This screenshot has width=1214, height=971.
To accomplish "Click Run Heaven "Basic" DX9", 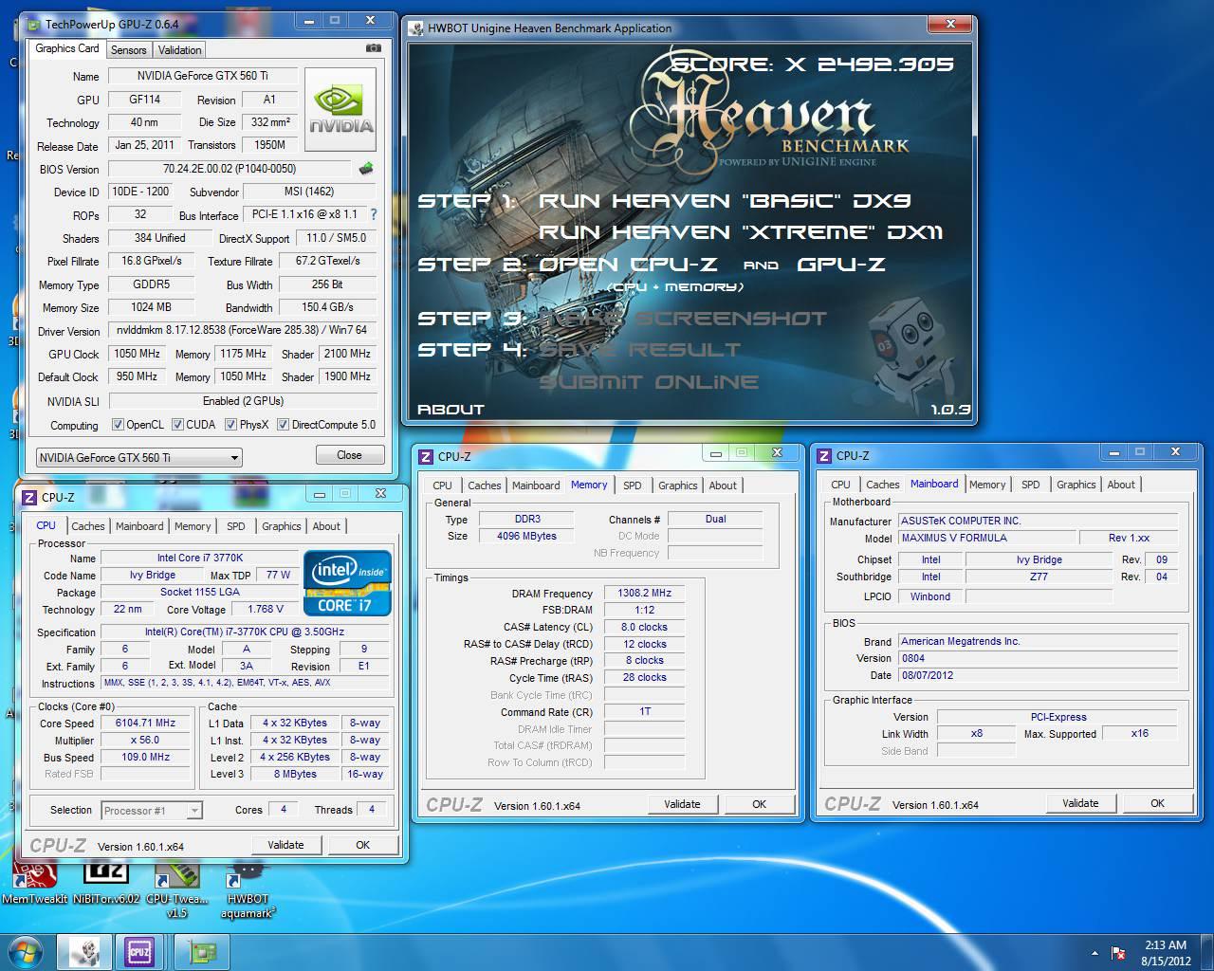I will point(725,201).
